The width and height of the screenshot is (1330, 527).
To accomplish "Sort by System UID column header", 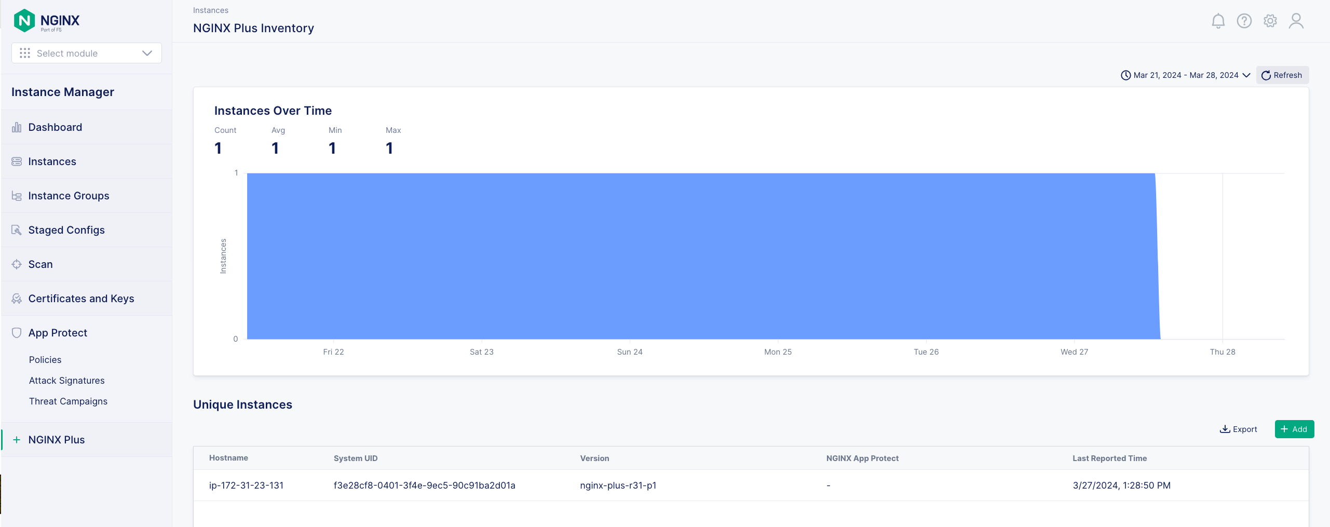I will pyautogui.click(x=356, y=458).
